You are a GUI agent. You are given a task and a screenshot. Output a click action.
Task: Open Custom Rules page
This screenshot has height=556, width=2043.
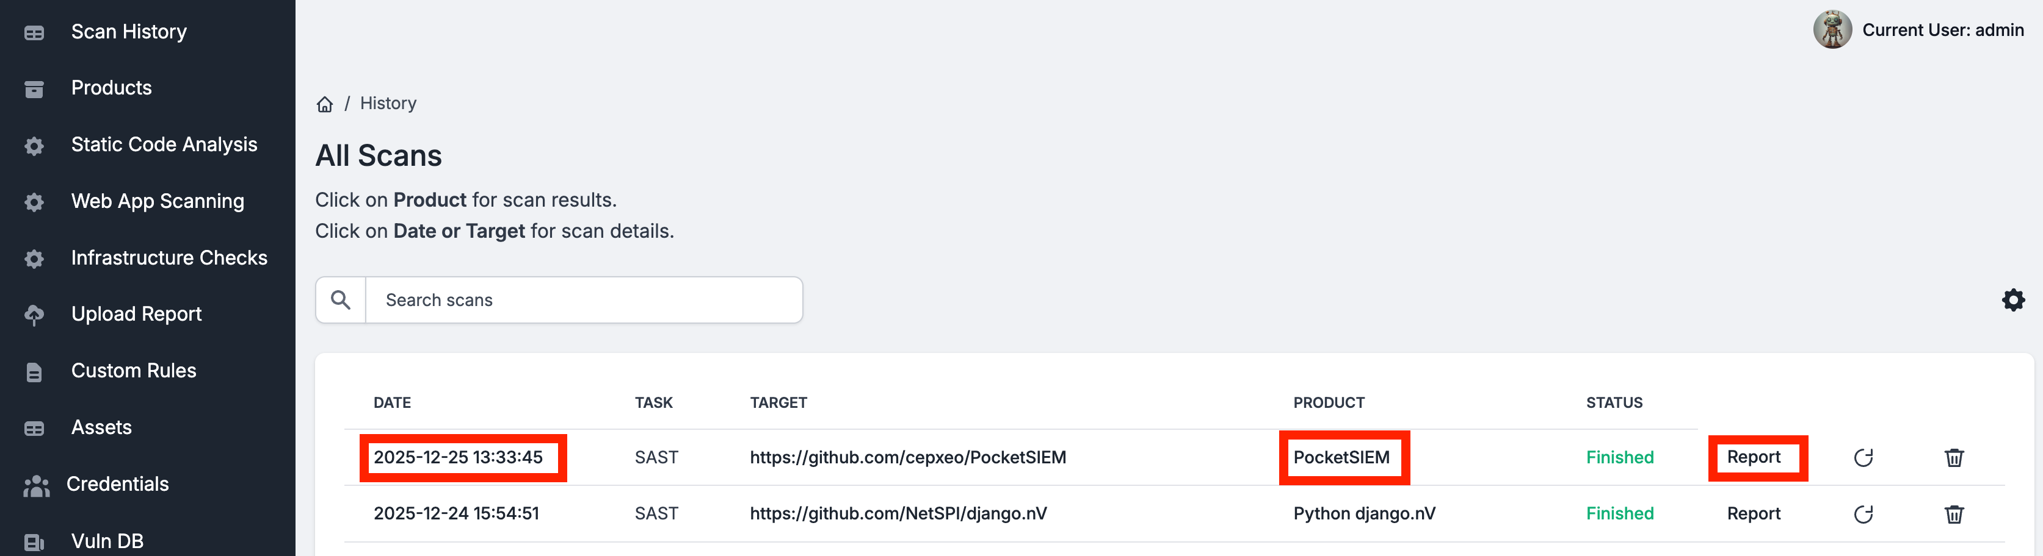click(133, 371)
